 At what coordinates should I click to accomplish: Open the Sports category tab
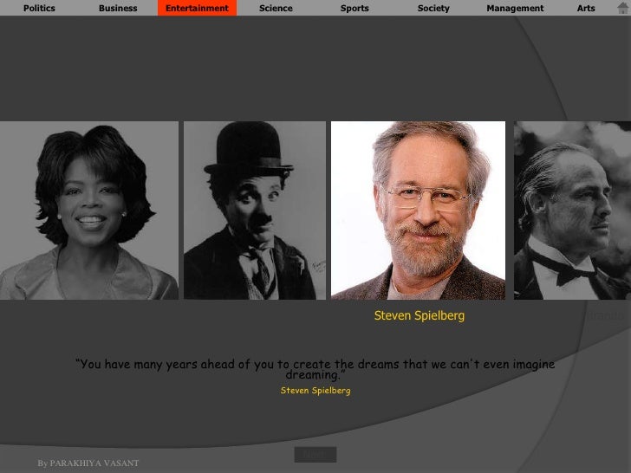(x=355, y=8)
